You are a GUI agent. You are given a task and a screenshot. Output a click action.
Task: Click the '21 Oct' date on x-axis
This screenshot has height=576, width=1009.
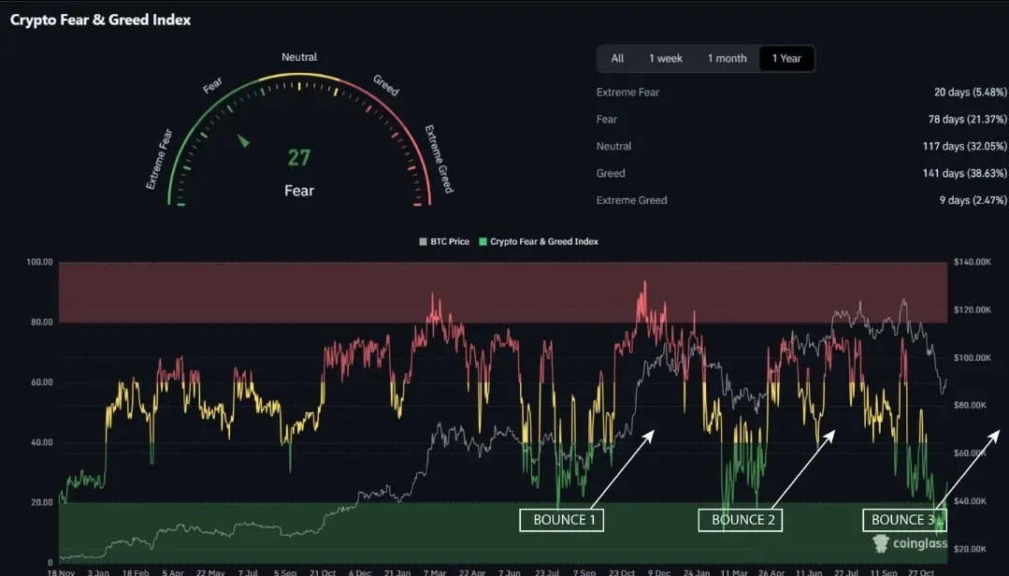(x=323, y=572)
